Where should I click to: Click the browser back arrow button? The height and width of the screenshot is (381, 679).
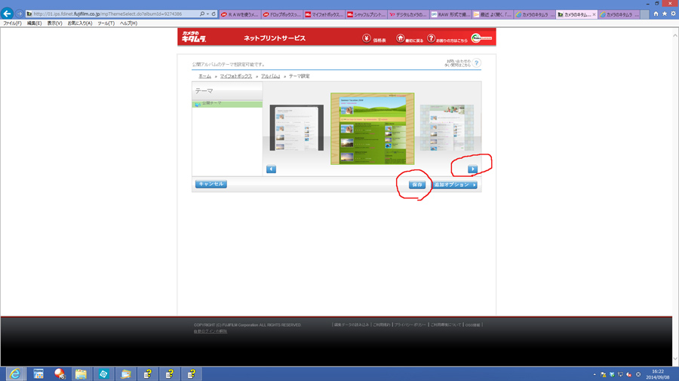click(x=8, y=14)
